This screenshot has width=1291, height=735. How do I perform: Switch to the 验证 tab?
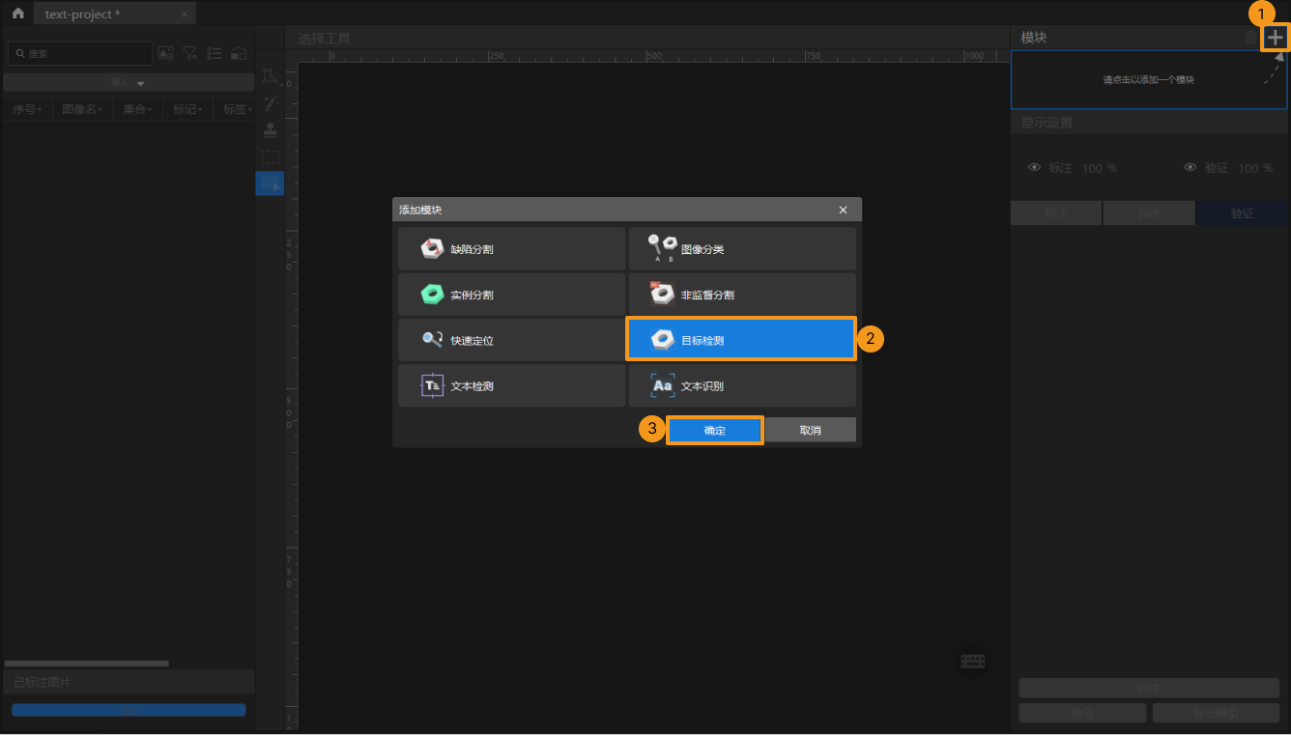[x=1242, y=213]
